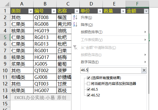Expand the 工作表视图 submenu arrow
The width and height of the screenshot is (158, 110).
tap(145, 40)
